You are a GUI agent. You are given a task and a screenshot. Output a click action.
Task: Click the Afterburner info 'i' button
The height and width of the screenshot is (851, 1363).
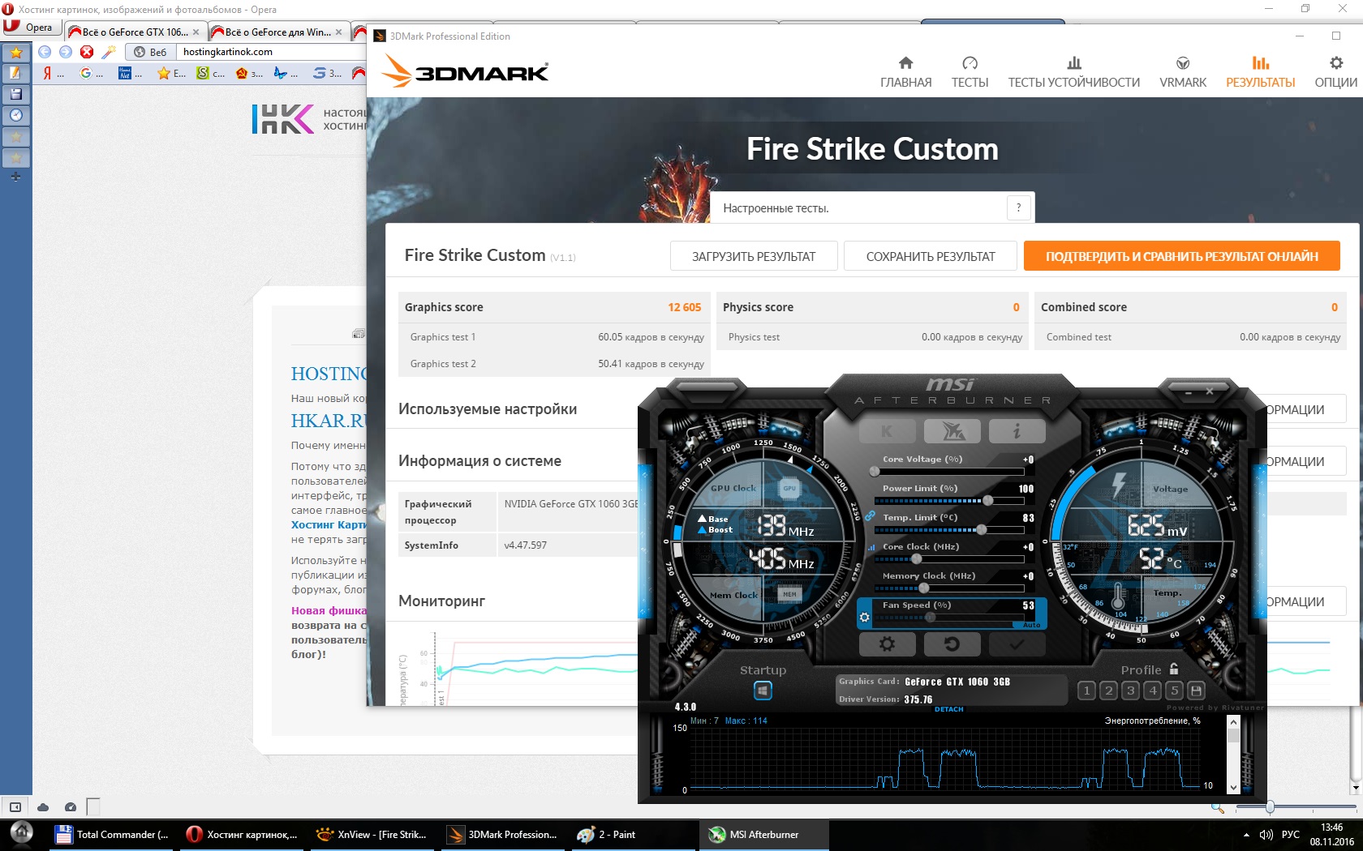click(x=1016, y=431)
